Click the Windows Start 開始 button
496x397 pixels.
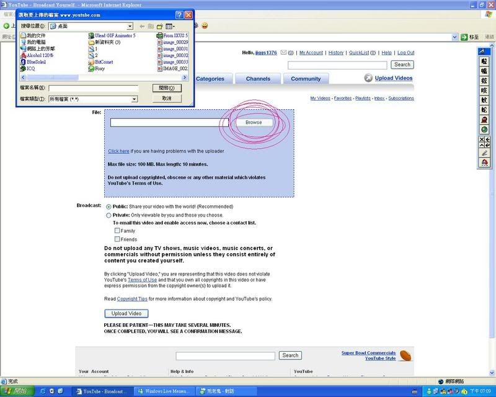[x=16, y=391]
